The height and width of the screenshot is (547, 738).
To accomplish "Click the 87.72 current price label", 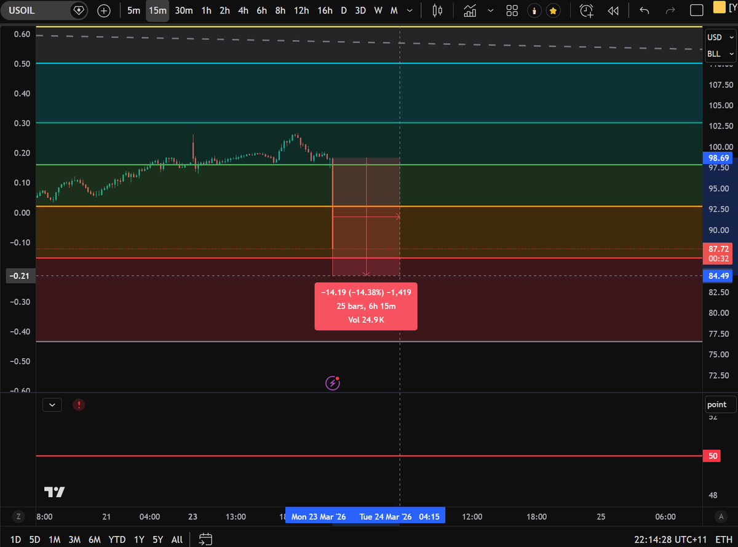I will 718,254.
